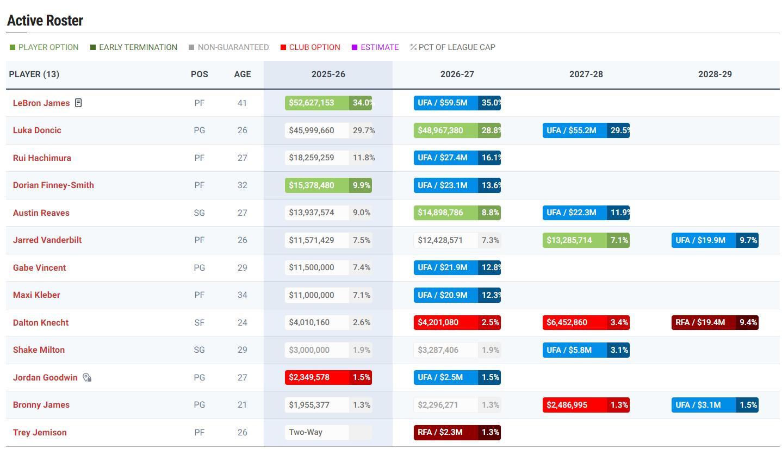This screenshot has height=449, width=782.
Task: Click Trey Jemison's Two-Way contract cell
Action: (316, 432)
